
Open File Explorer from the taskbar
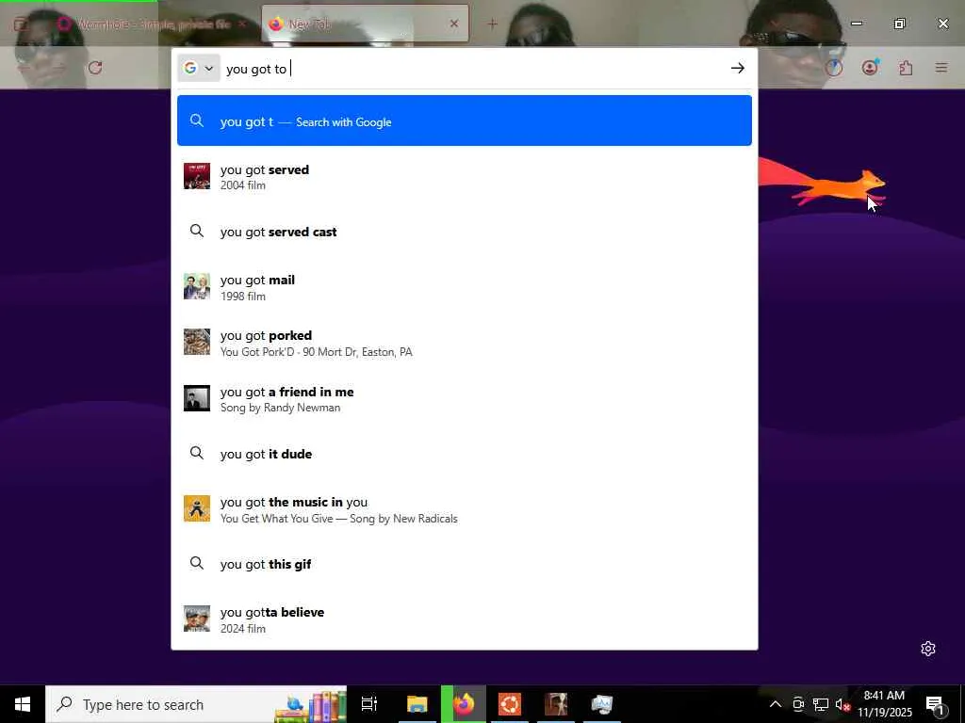[417, 704]
